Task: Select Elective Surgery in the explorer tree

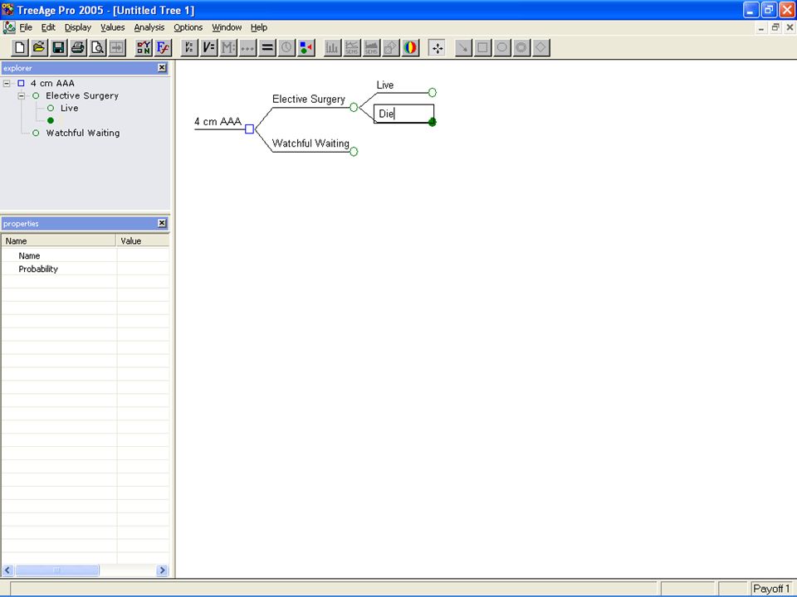Action: pos(82,95)
